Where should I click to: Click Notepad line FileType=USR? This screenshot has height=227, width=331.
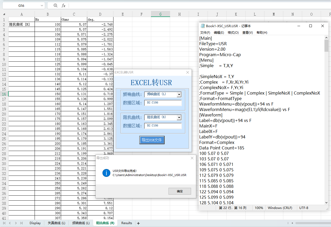213,44
